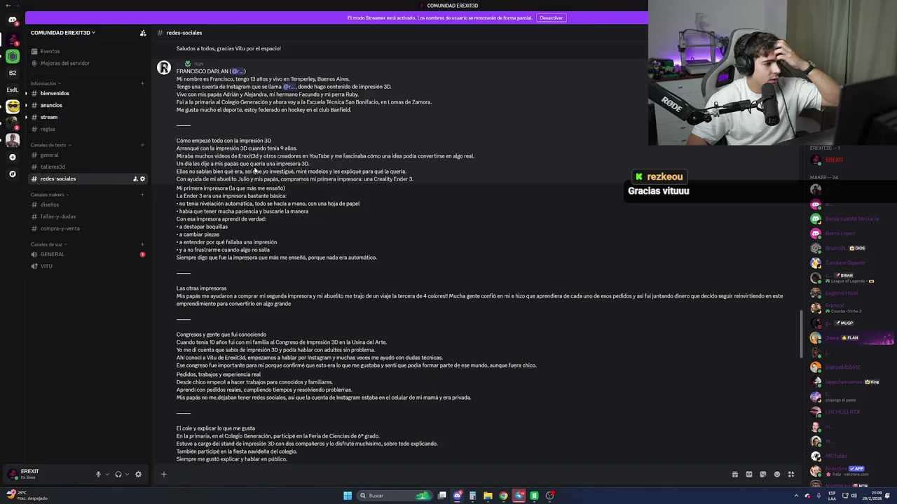Open the GIF picker icon
The image size is (897, 504).
click(749, 474)
